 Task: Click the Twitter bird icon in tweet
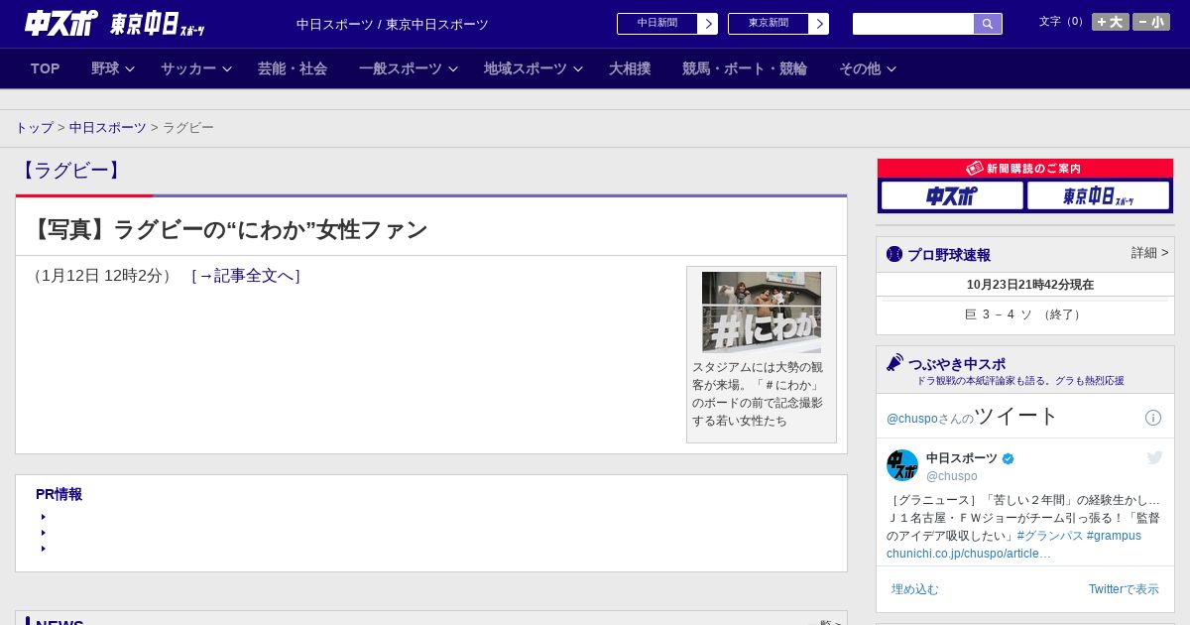tap(1155, 457)
